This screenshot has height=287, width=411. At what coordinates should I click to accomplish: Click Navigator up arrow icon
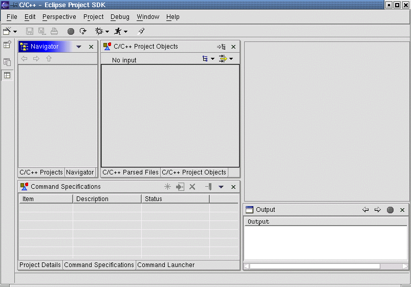49,59
